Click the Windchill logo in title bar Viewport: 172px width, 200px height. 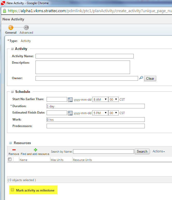click(3, 3)
